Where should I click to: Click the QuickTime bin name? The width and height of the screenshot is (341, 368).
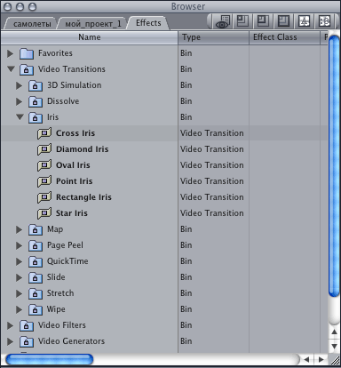[x=67, y=261]
